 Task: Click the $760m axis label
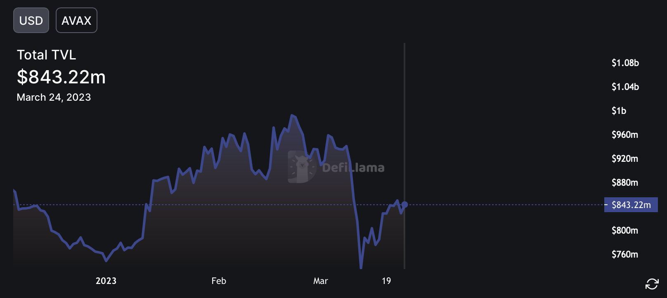(625, 254)
